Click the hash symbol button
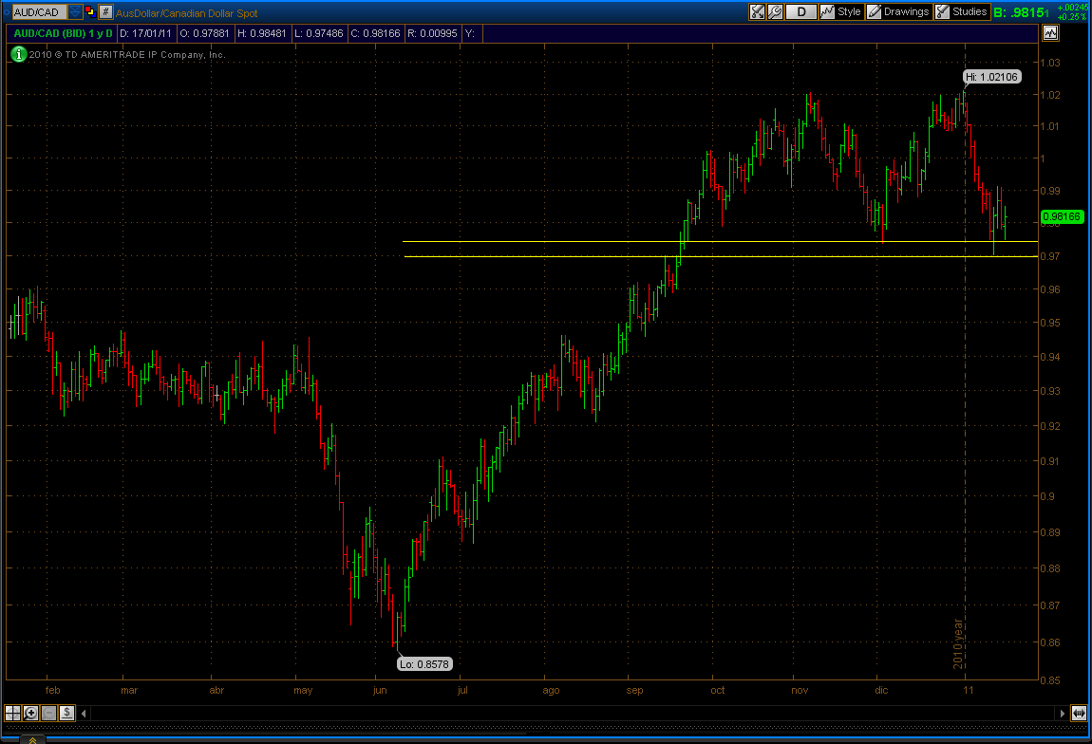The height and width of the screenshot is (744, 1092). pos(105,11)
